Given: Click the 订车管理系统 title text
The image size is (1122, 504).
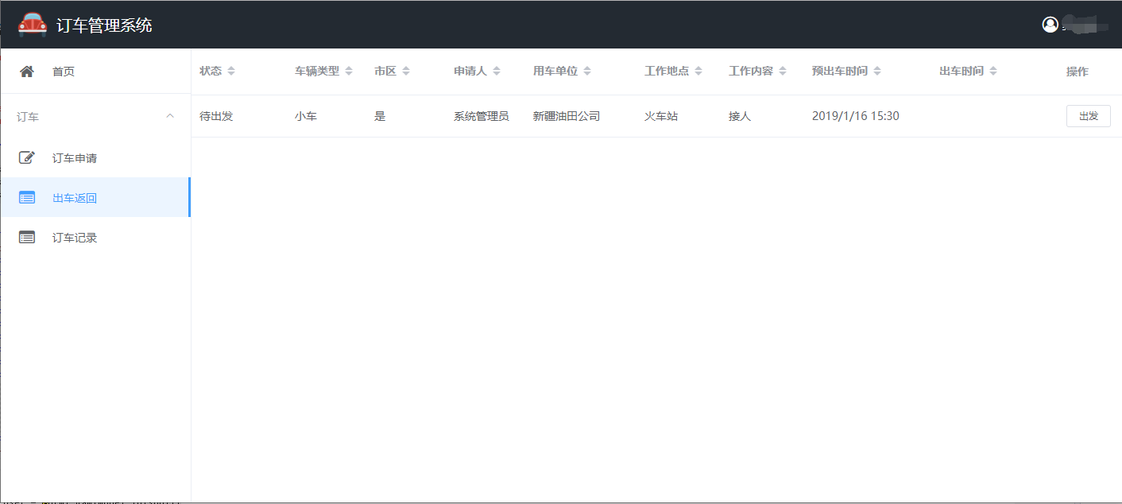Looking at the screenshot, I should click(104, 25).
